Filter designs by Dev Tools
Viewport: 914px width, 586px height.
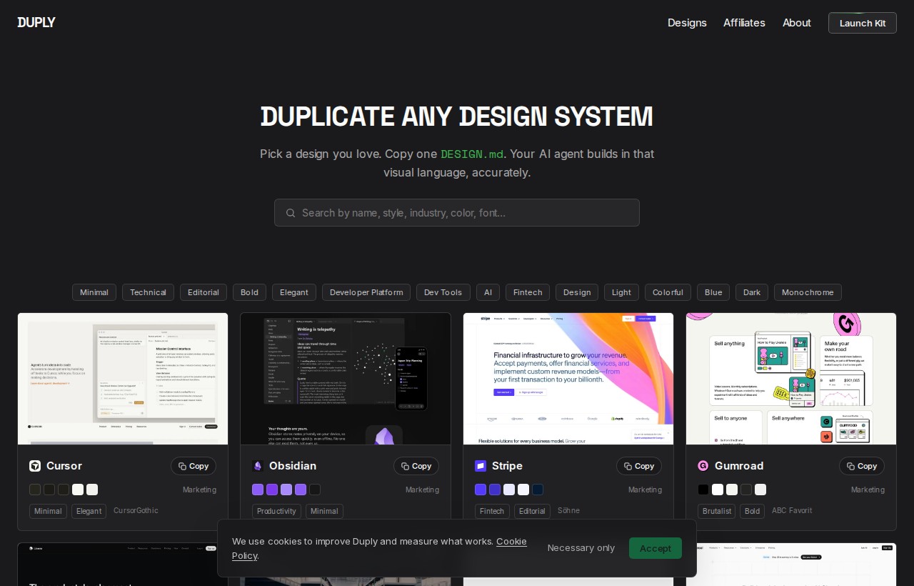pos(443,292)
